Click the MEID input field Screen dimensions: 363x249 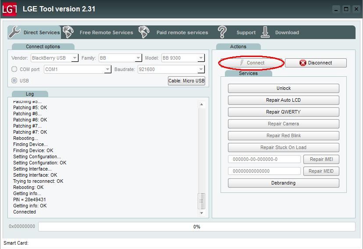pyautogui.click(x=264, y=171)
